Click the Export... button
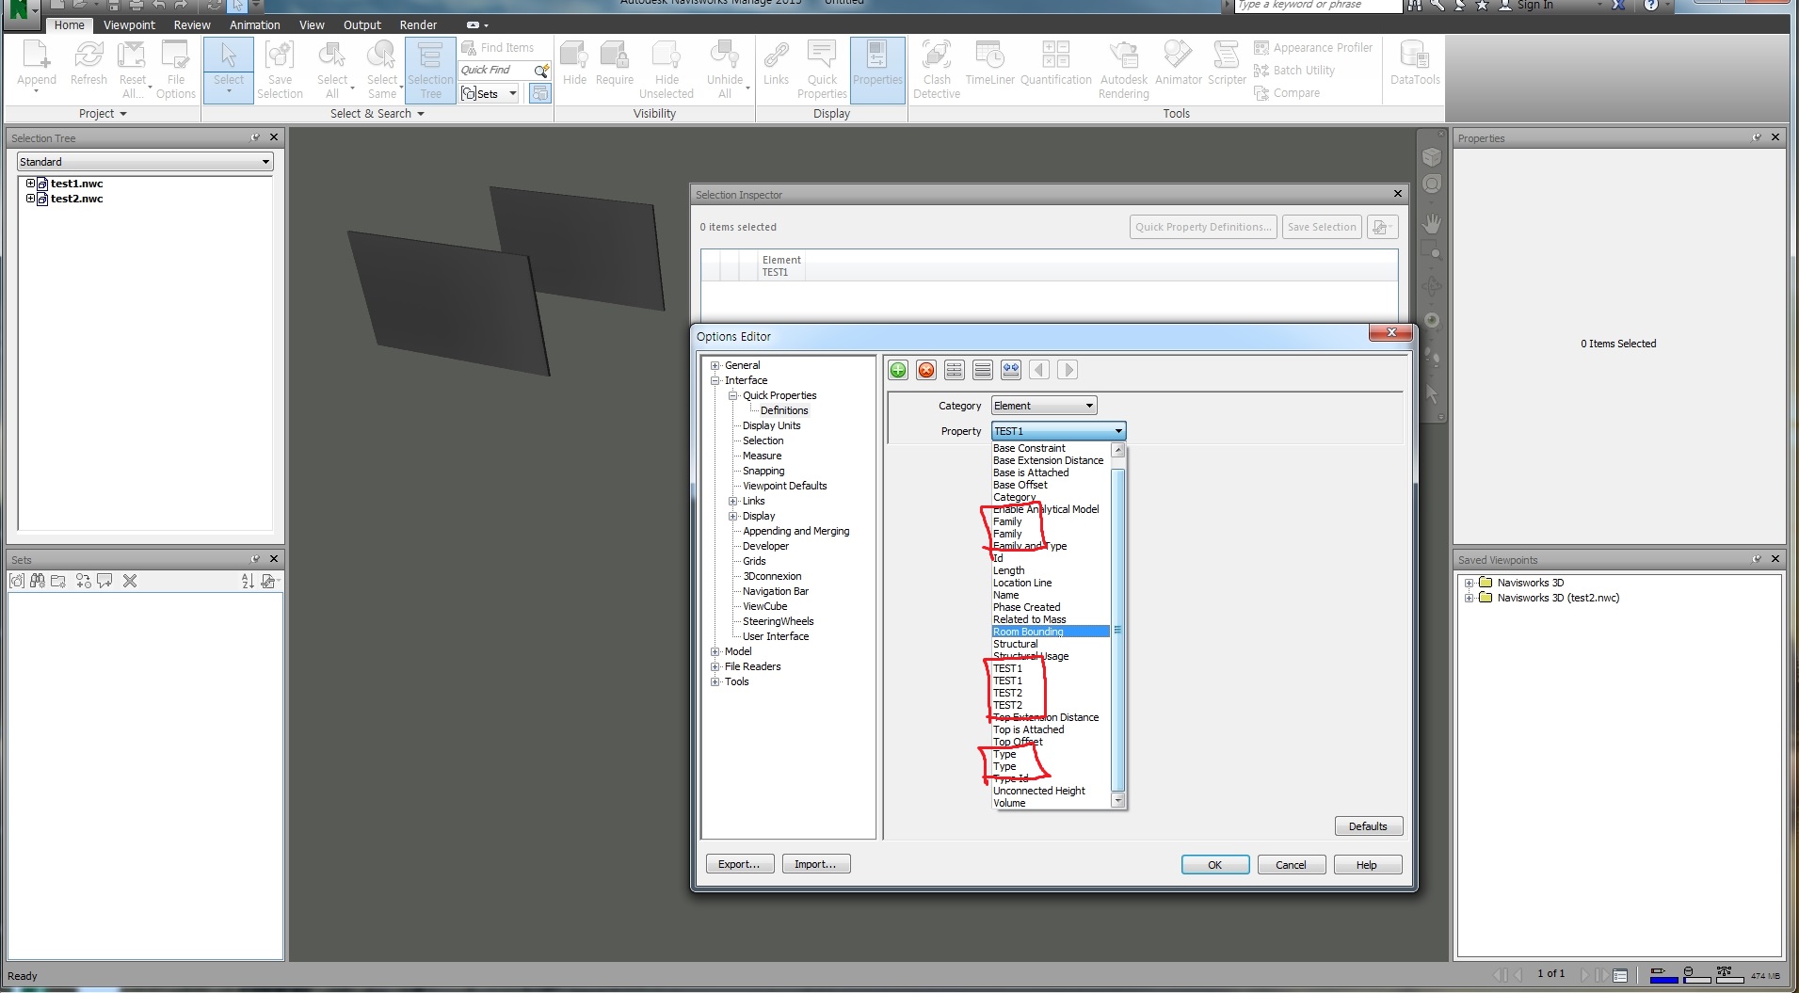The image size is (1799, 993). 739,864
